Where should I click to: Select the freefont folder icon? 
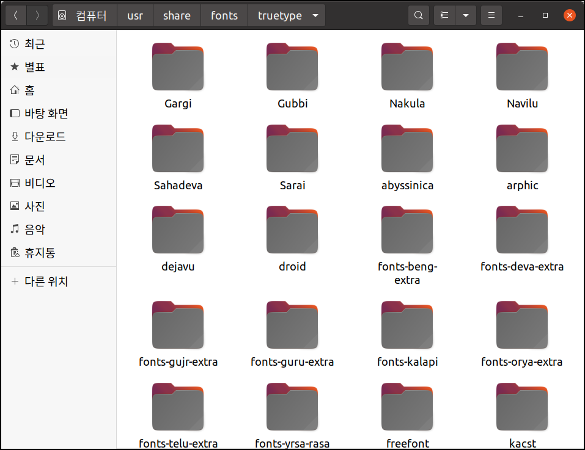click(x=407, y=407)
